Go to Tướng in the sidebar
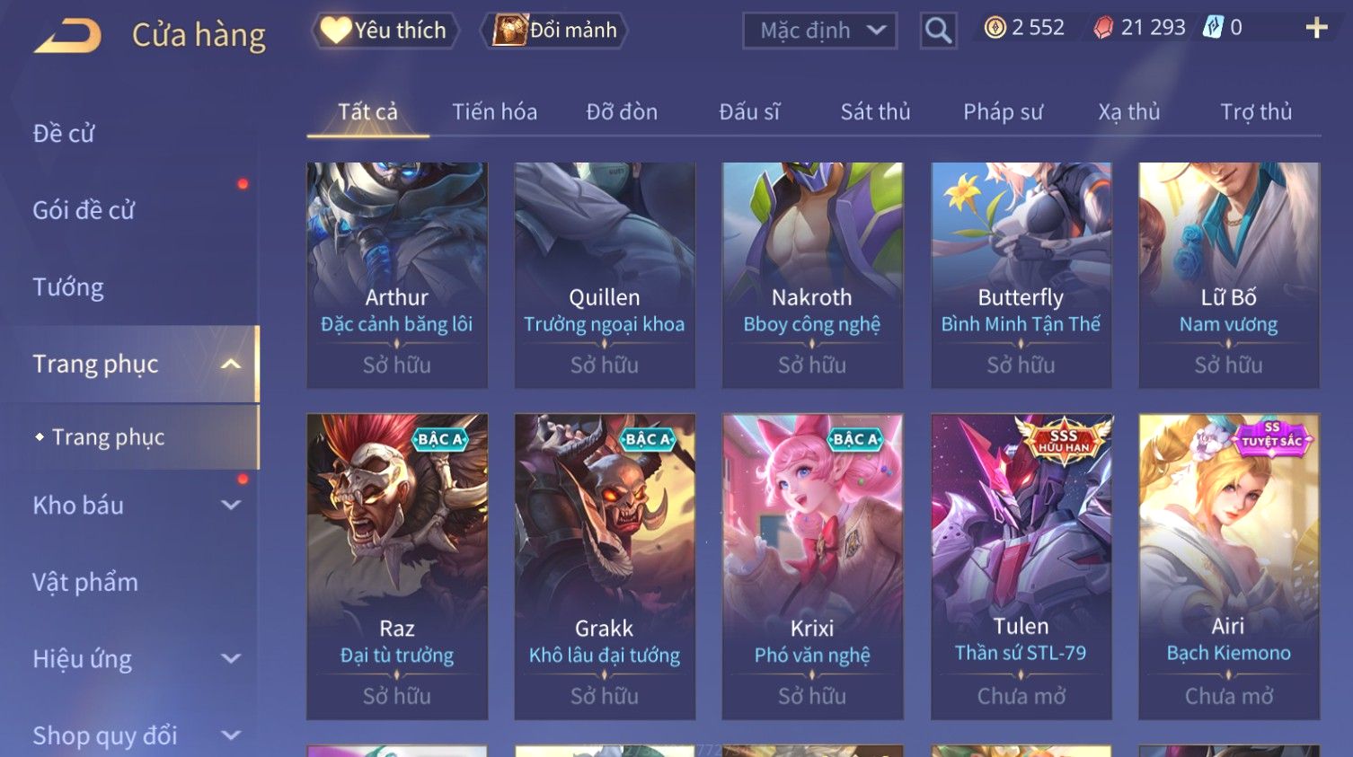 [68, 287]
